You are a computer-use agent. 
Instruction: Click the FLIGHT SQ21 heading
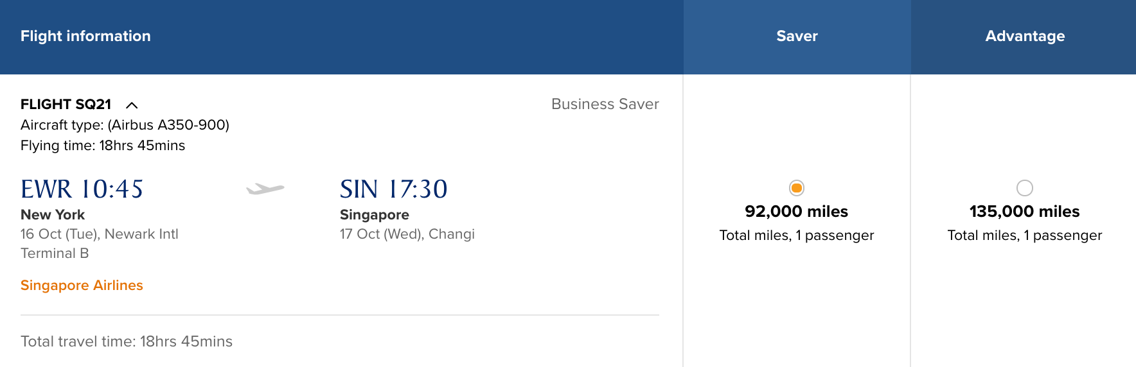click(x=66, y=105)
